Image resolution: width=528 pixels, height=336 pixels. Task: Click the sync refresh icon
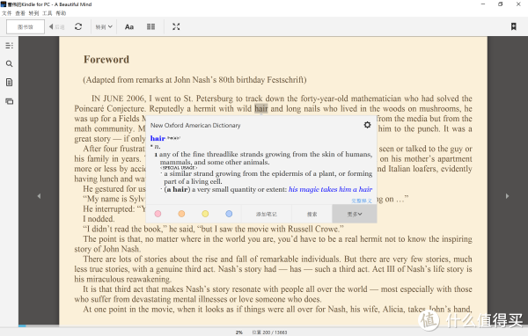point(78,26)
